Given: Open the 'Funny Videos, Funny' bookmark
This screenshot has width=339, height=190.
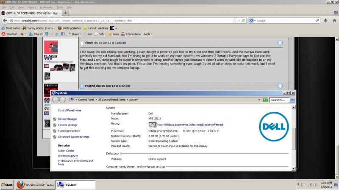Looking at the screenshot, I should tap(39, 28).
